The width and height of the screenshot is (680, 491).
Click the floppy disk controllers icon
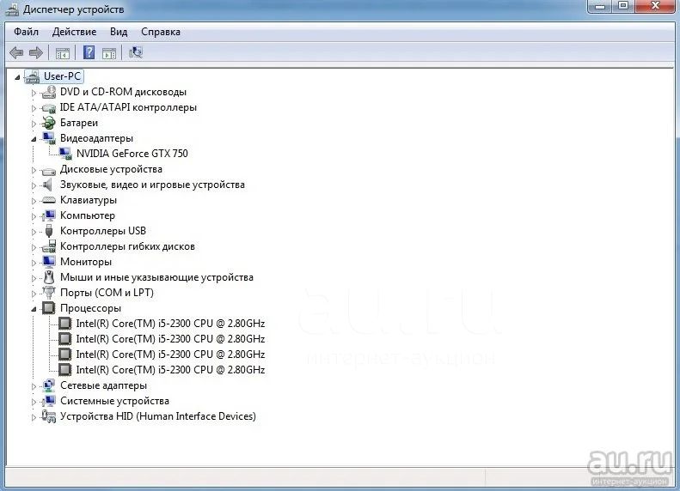click(x=48, y=246)
